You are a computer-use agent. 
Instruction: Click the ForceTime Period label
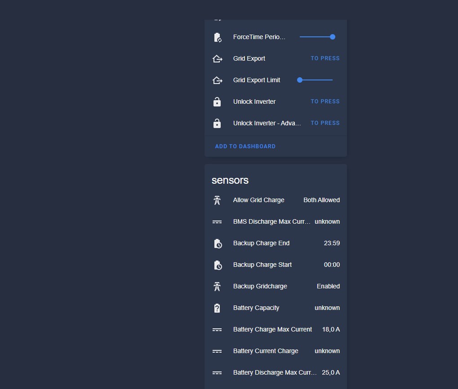(259, 37)
